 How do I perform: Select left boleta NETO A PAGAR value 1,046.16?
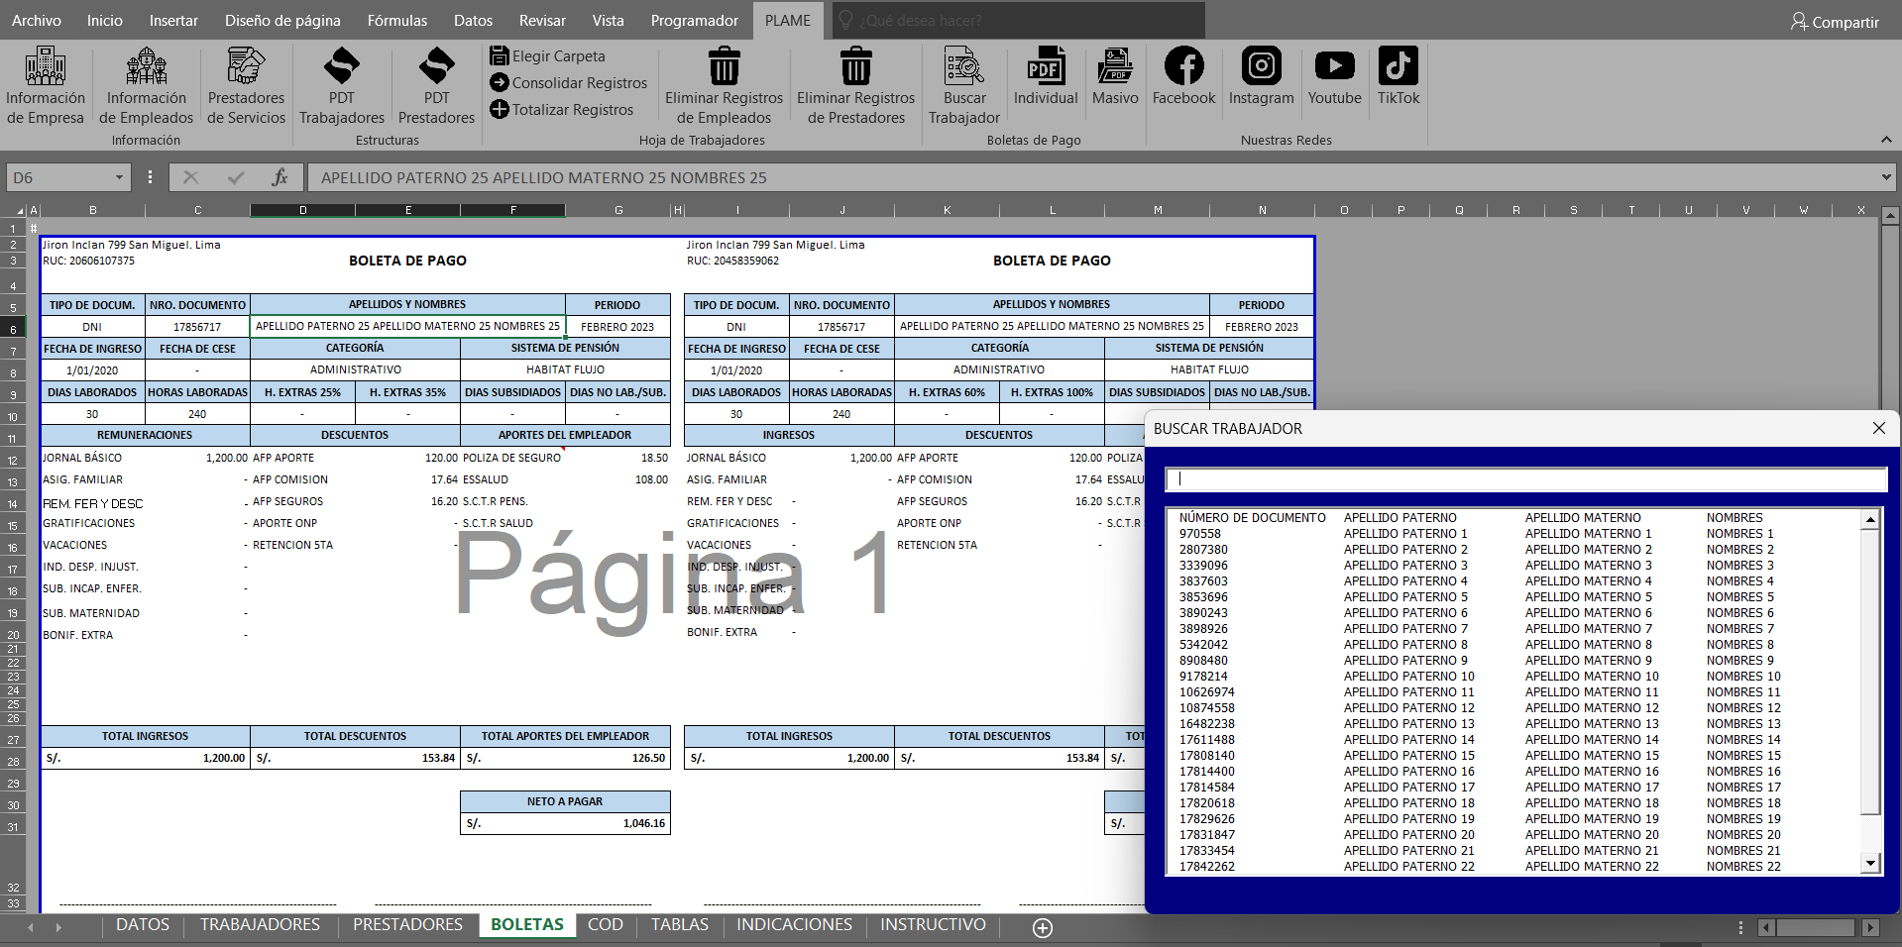[565, 823]
